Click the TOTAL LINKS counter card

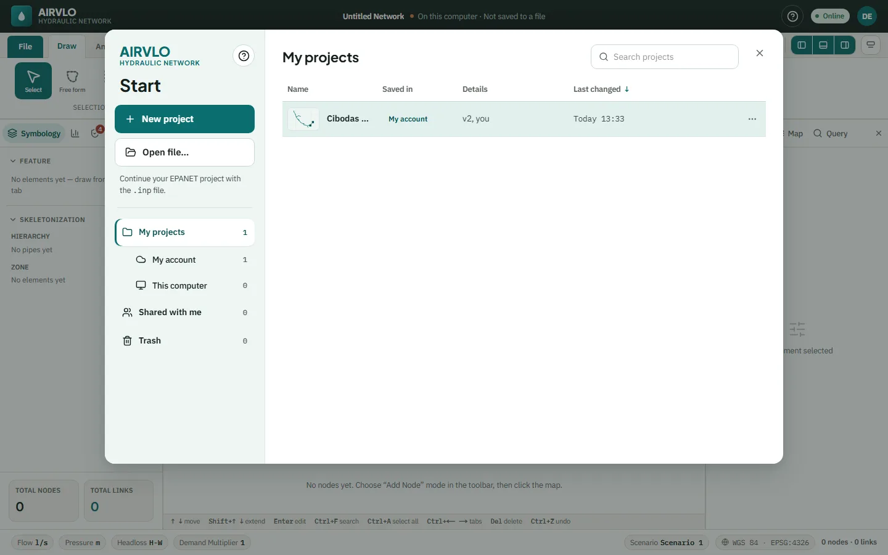[118, 501]
